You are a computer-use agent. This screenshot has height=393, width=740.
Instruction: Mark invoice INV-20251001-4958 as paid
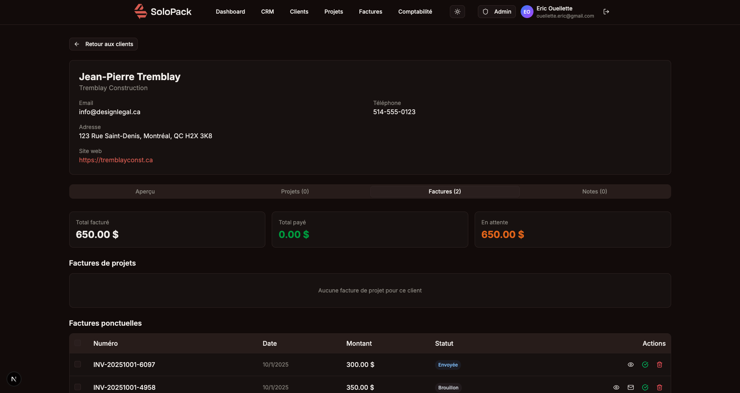click(x=645, y=387)
